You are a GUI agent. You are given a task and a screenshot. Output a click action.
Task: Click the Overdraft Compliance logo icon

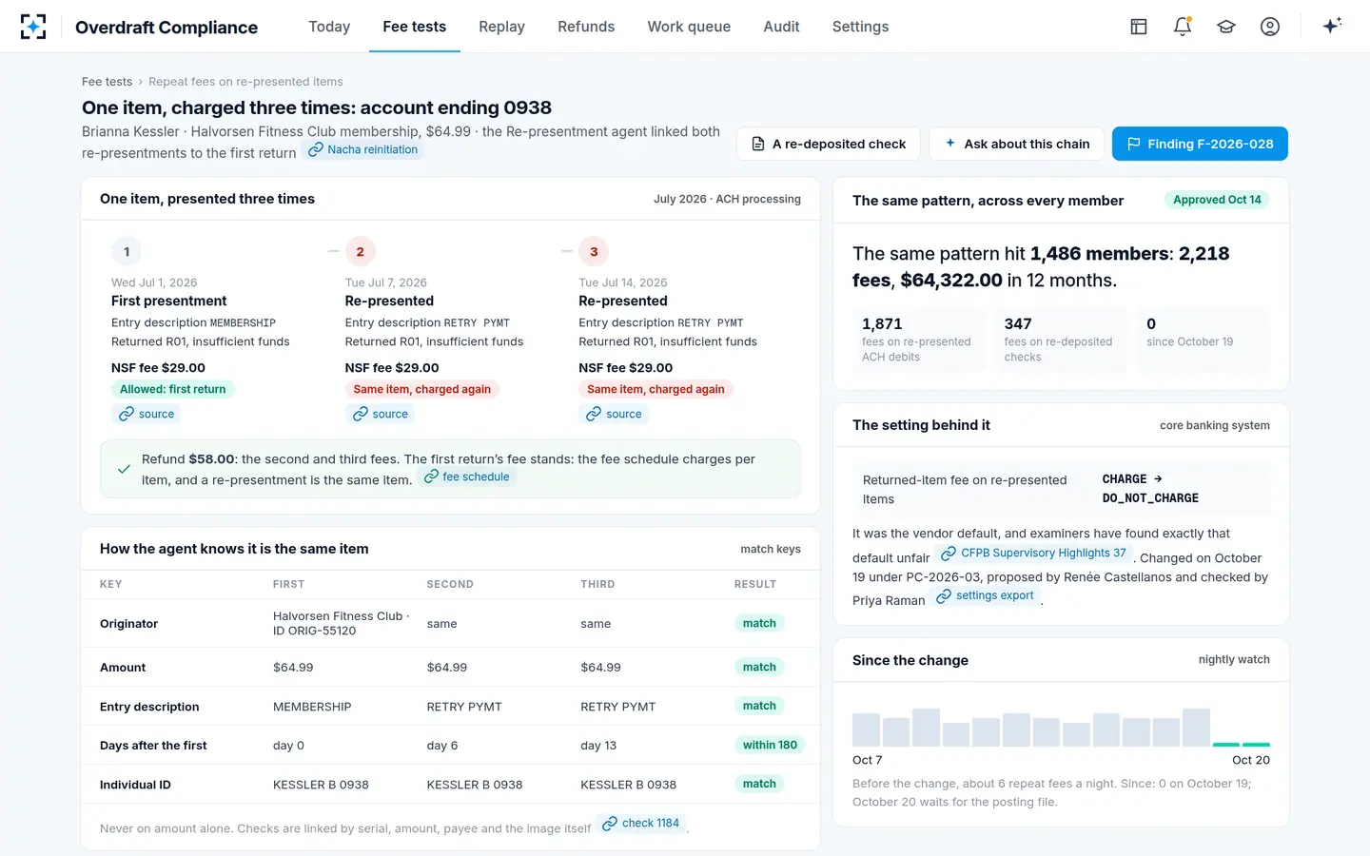pyautogui.click(x=33, y=27)
